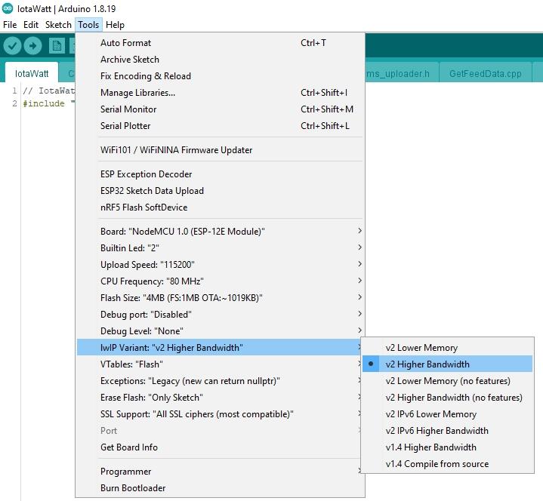Open Manage Libraries...
Screen dimensions: 543x501
(x=221, y=93)
